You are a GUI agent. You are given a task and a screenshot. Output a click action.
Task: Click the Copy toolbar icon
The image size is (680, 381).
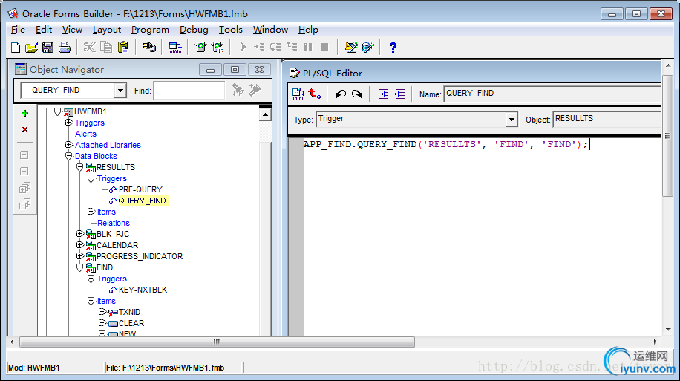pos(106,47)
